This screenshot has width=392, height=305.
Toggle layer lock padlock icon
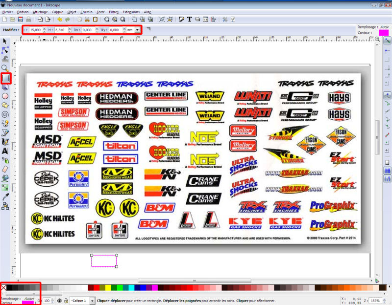[x=66, y=301]
